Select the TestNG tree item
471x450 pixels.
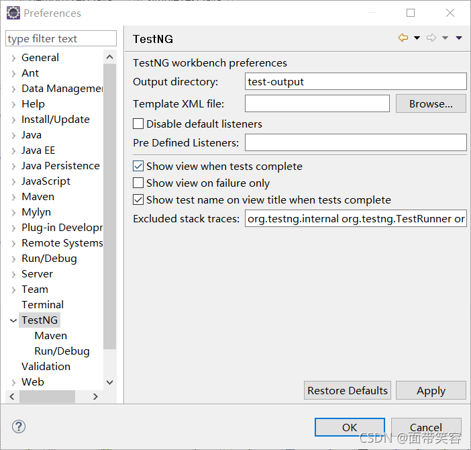click(x=40, y=320)
